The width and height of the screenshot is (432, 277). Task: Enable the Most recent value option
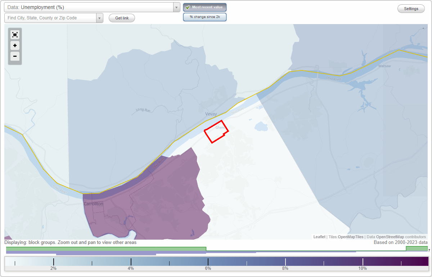click(205, 7)
